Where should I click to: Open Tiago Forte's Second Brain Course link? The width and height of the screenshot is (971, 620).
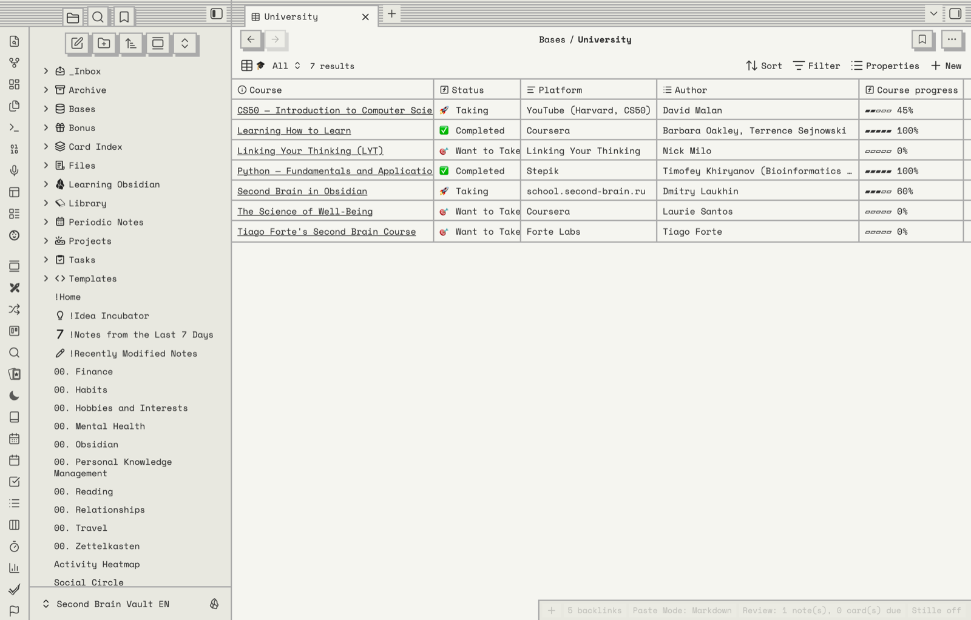[x=326, y=232]
